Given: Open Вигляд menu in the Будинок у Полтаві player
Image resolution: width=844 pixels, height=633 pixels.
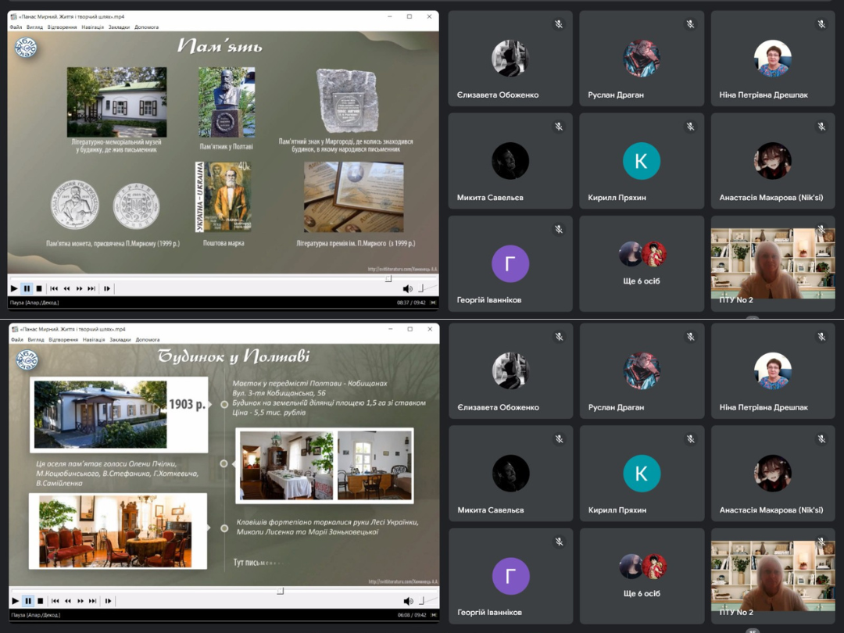Looking at the screenshot, I should 36,340.
